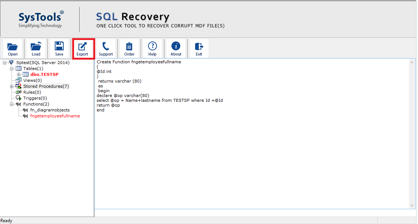Select Triggers(0) in the tree
This screenshot has width=418, height=224.
(35, 98)
